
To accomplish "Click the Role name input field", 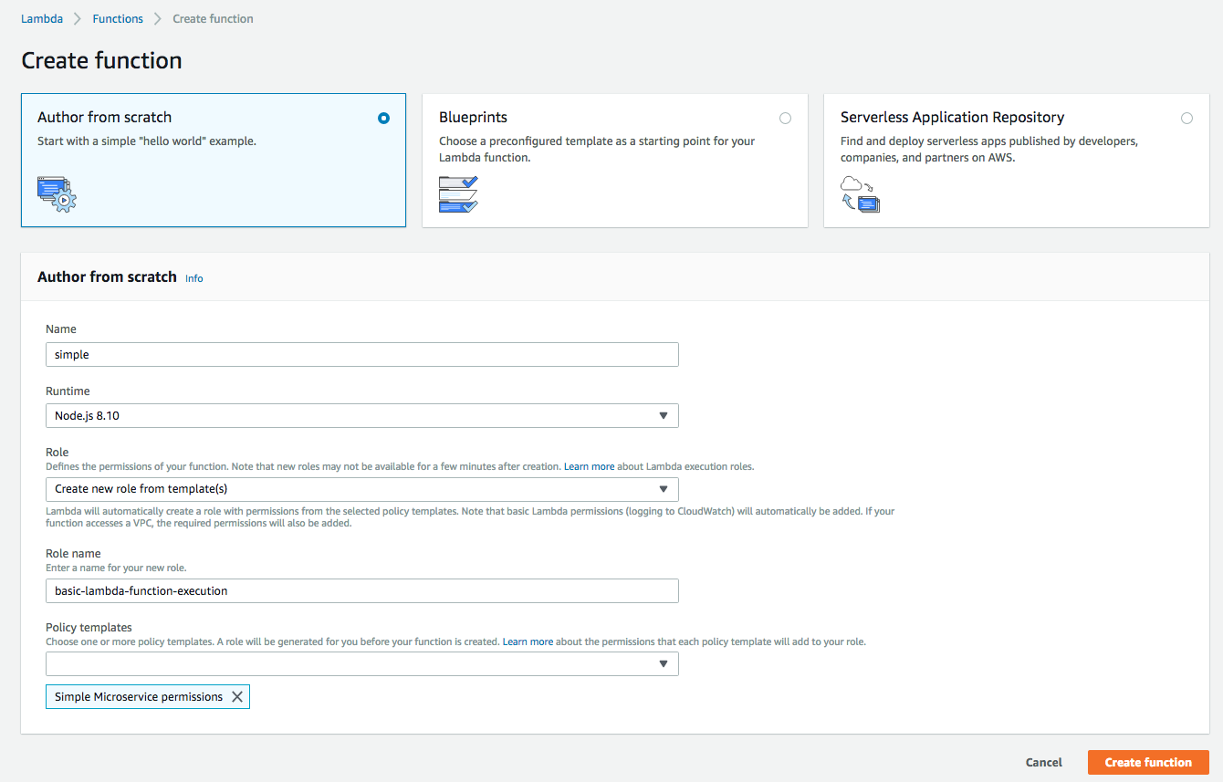I will point(362,591).
